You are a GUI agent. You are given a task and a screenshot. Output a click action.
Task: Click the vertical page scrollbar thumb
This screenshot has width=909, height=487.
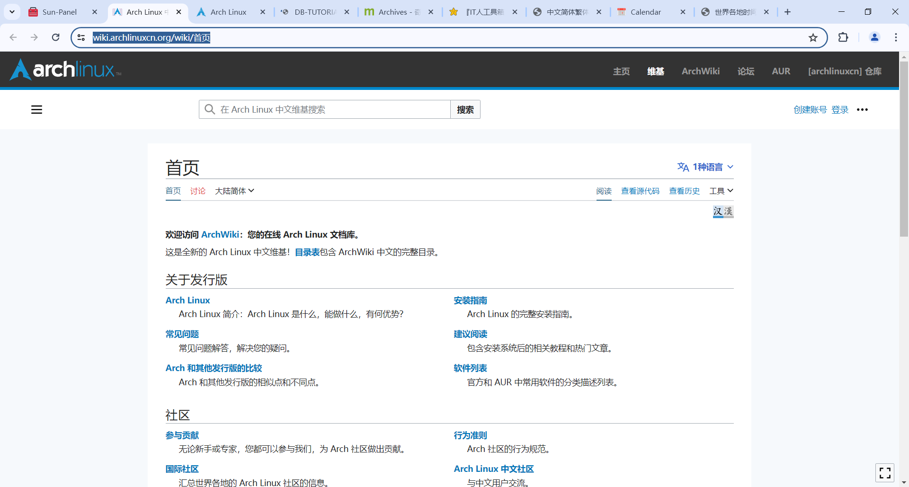tap(904, 149)
